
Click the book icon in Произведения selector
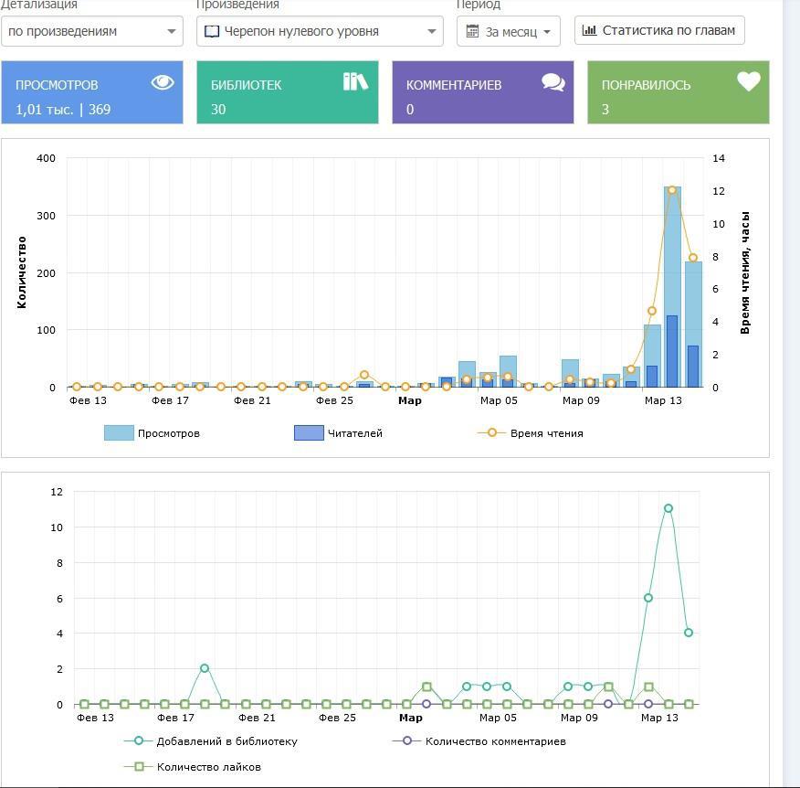pyautogui.click(x=212, y=31)
